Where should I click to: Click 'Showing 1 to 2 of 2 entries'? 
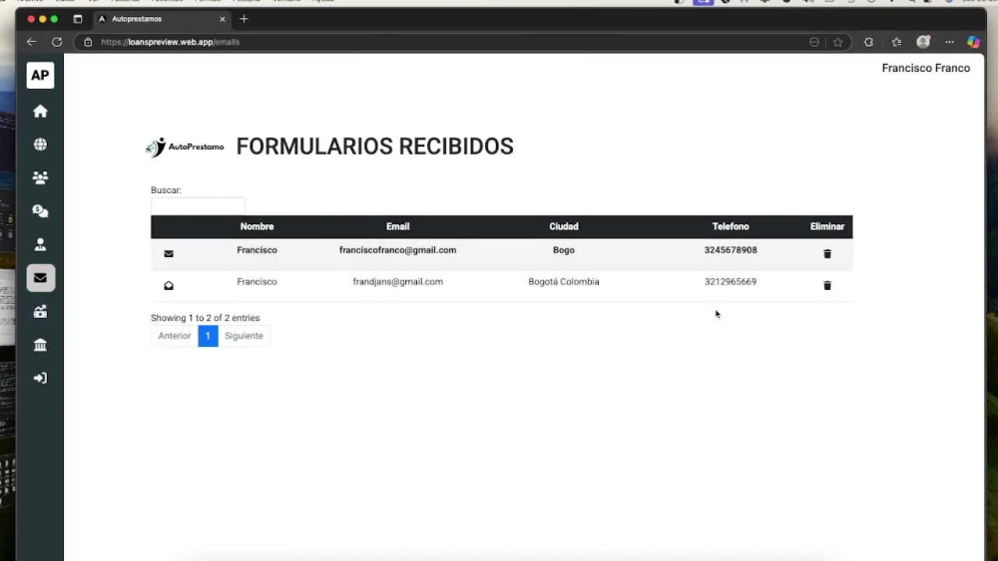[x=205, y=318]
